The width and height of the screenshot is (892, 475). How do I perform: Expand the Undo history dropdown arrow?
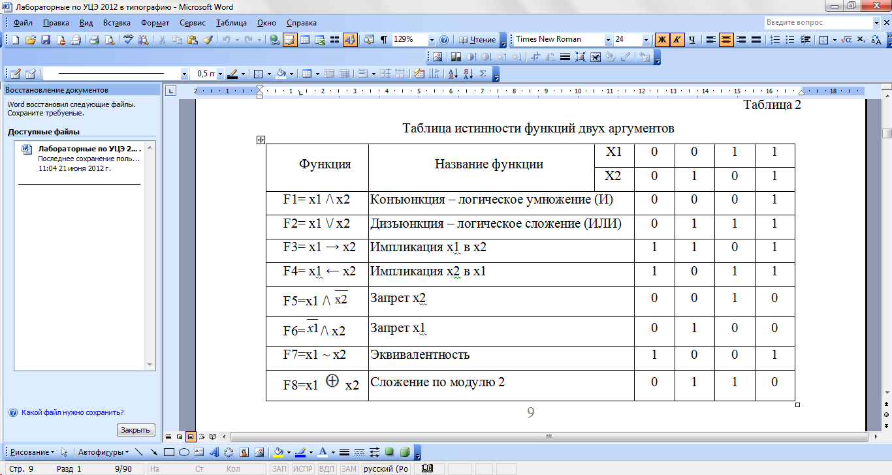(x=236, y=40)
